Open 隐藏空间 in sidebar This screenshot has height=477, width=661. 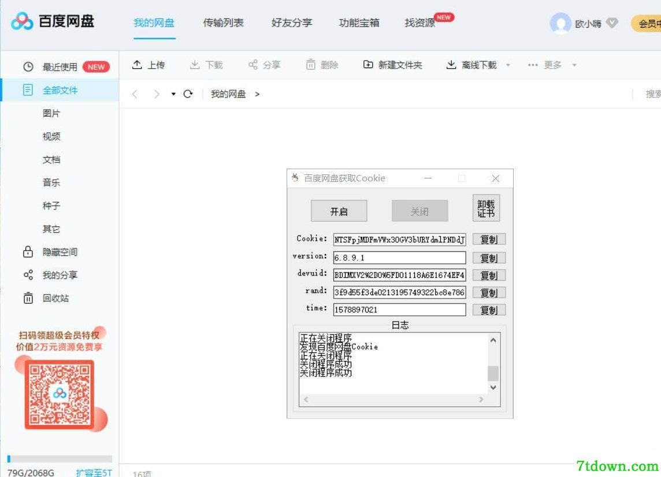[60, 252]
